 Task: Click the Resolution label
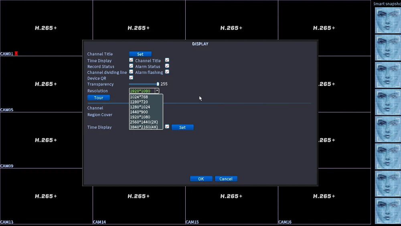[97, 91]
